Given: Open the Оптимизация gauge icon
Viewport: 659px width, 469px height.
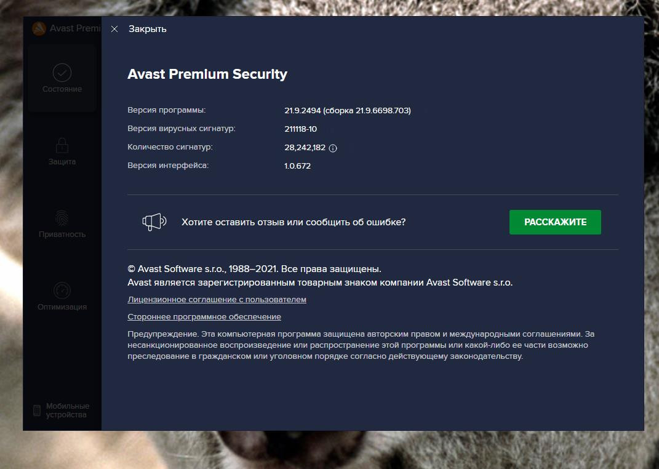Looking at the screenshot, I should [62, 290].
